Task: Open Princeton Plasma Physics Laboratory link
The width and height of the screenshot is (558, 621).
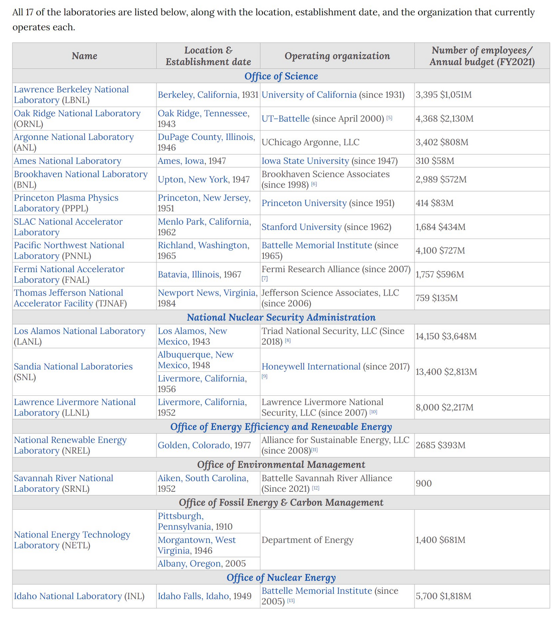Action: (66, 203)
